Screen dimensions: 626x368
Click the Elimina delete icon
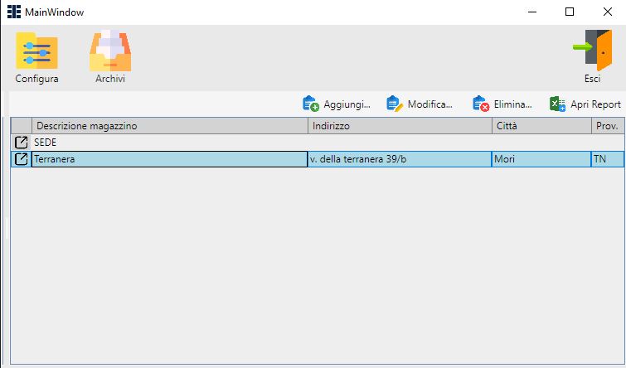pyautogui.click(x=481, y=104)
